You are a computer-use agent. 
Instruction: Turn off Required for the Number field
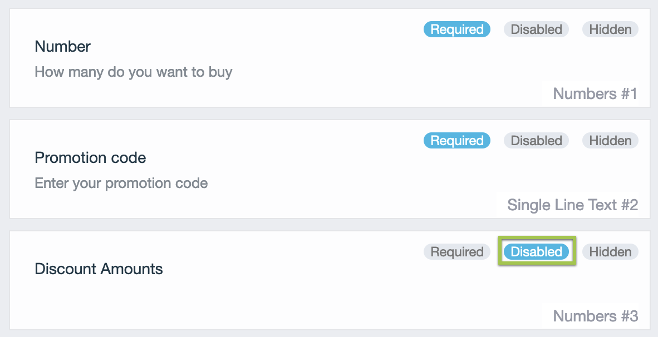click(456, 29)
